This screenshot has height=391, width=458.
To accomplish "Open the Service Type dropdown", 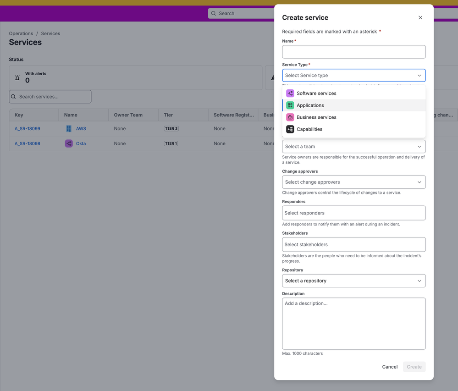I will tap(353, 75).
